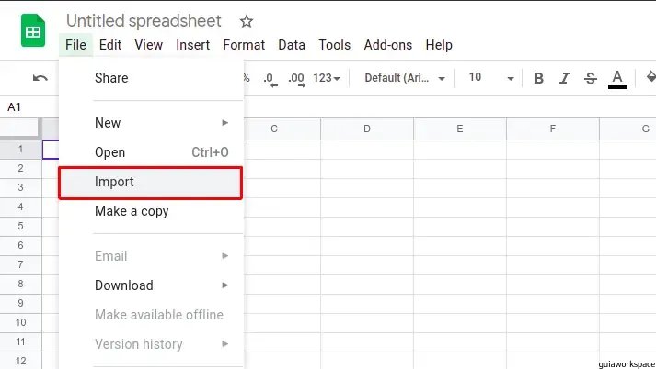
Task: Decrease decimal places button
Action: (x=269, y=78)
